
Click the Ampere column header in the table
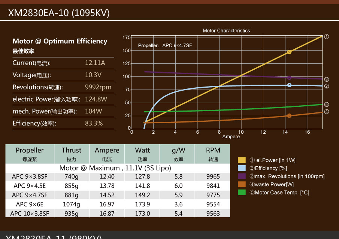pyautogui.click(x=107, y=154)
